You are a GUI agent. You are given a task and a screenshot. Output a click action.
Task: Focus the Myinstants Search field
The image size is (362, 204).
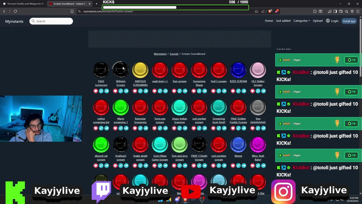coord(51,21)
